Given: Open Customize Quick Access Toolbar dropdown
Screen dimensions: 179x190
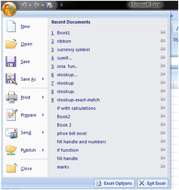Looking at the screenshot, I should click(x=61, y=5).
